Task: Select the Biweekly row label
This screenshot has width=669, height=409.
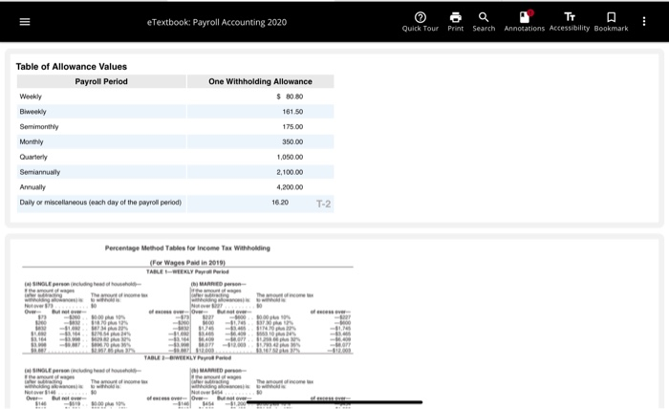Action: click(x=32, y=112)
